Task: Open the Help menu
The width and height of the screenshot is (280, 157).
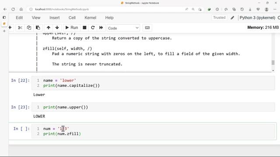Action: click(109, 18)
